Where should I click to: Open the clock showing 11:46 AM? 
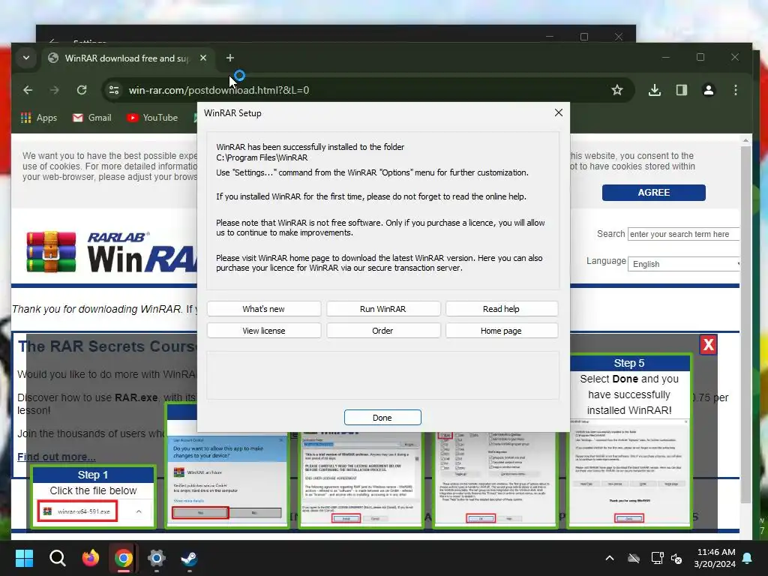[x=715, y=558]
